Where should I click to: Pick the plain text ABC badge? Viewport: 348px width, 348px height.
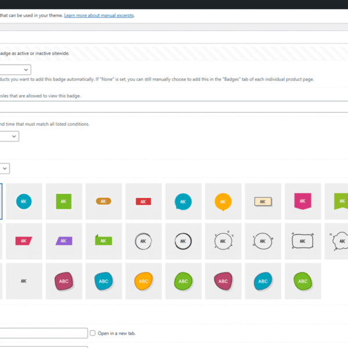(24, 281)
